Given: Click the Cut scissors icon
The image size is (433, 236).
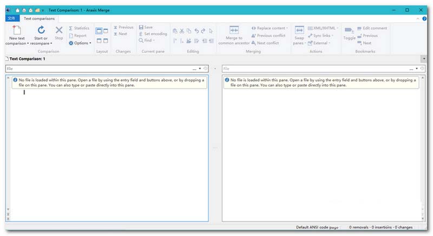Looking at the screenshot, I should point(182,31).
